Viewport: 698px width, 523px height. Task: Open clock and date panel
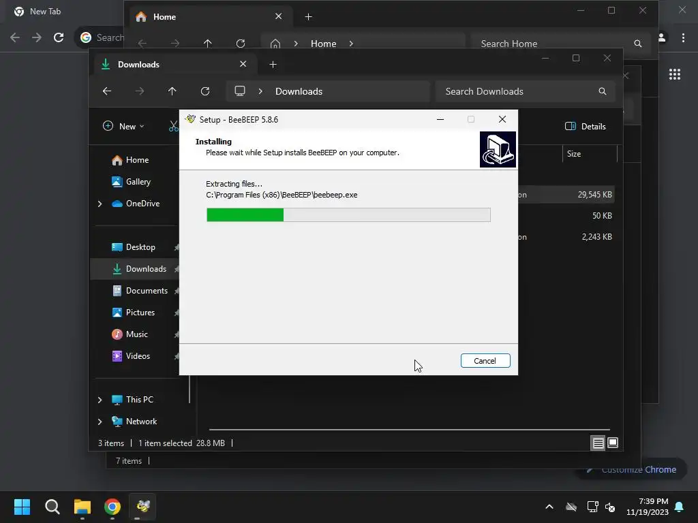click(x=648, y=507)
